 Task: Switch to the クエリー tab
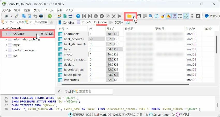[116, 22]
